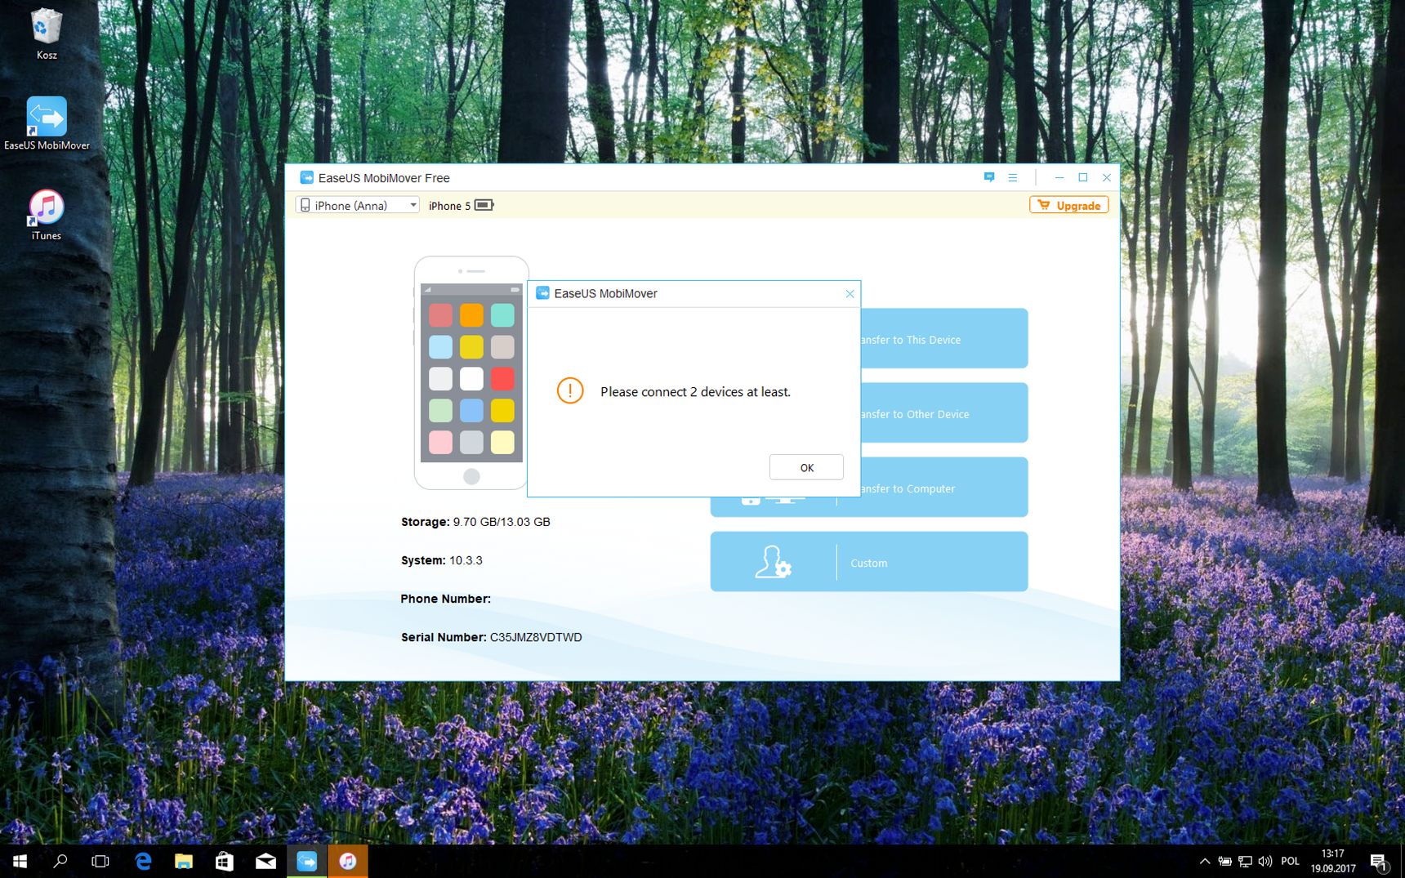Open the Store from the taskbar

coord(225,861)
